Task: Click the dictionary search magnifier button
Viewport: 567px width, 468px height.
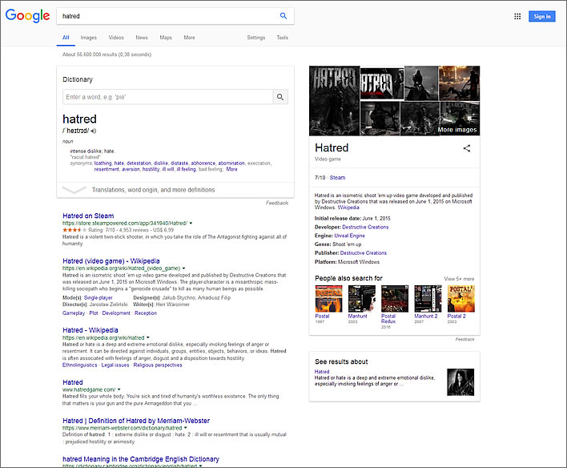Action: pyautogui.click(x=280, y=97)
